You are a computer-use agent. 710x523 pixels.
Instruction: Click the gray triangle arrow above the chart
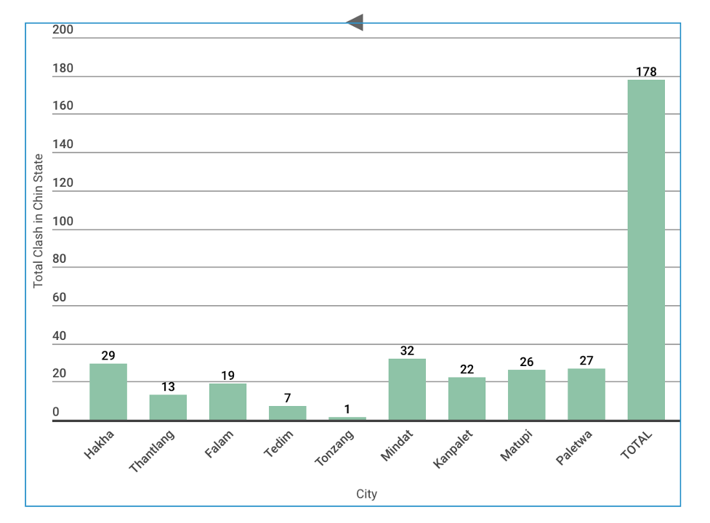355,23
